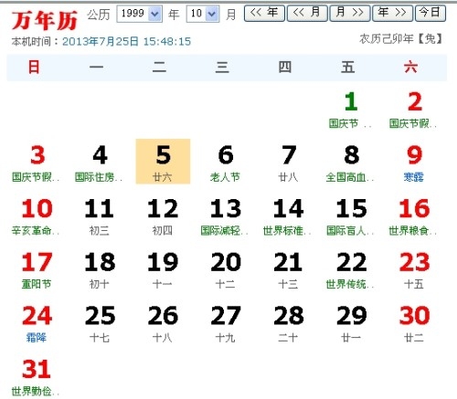Click the 农历己卯年【兔】 label
457x399 pixels.
[x=401, y=38]
